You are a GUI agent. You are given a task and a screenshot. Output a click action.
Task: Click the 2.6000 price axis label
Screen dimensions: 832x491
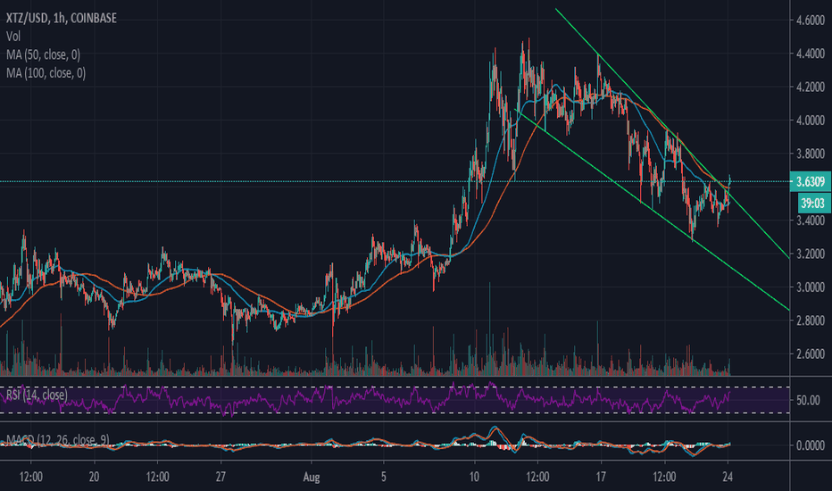[811, 354]
